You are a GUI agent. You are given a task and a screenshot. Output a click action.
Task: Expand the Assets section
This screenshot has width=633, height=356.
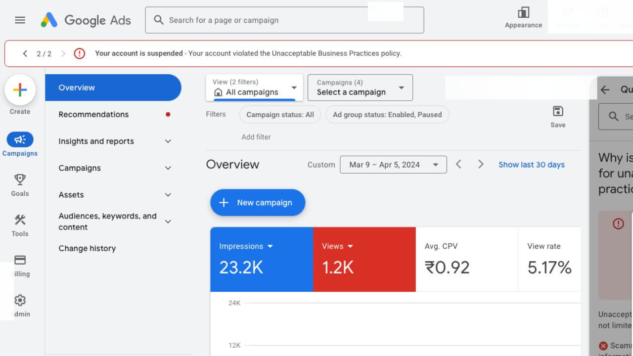(x=168, y=195)
